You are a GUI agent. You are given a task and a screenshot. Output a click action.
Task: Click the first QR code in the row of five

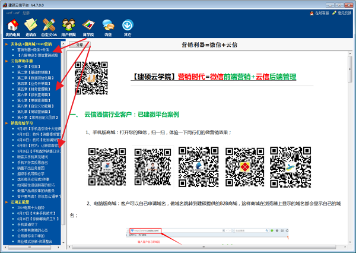pos(107,167)
